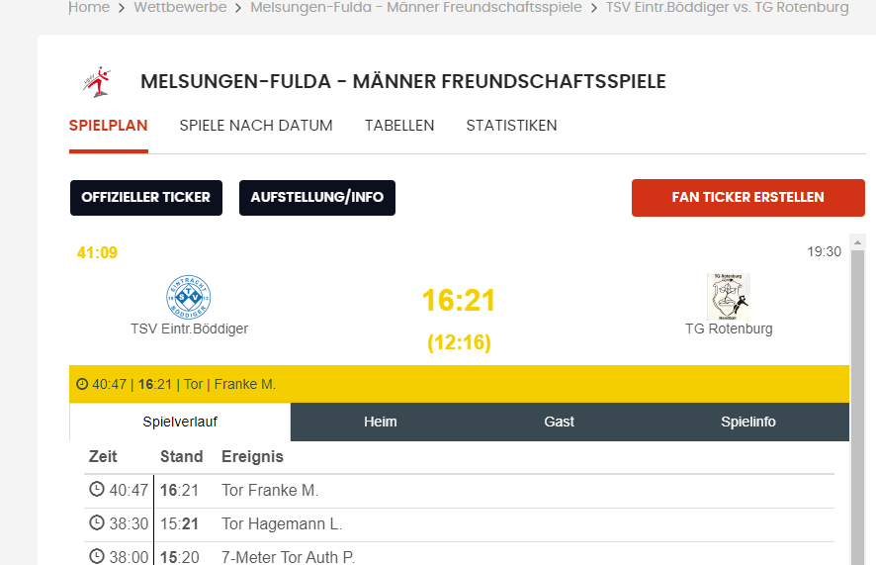
Task: Open Aufstellung/Info button
Action: (x=317, y=198)
